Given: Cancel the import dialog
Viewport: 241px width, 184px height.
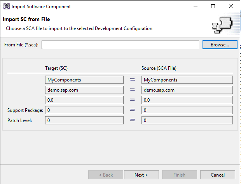Looking at the screenshot, I should tap(218, 175).
